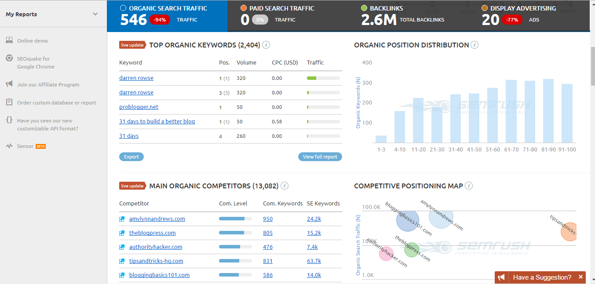Open 31 days to build a better blog
The image size is (595, 284).
click(157, 122)
